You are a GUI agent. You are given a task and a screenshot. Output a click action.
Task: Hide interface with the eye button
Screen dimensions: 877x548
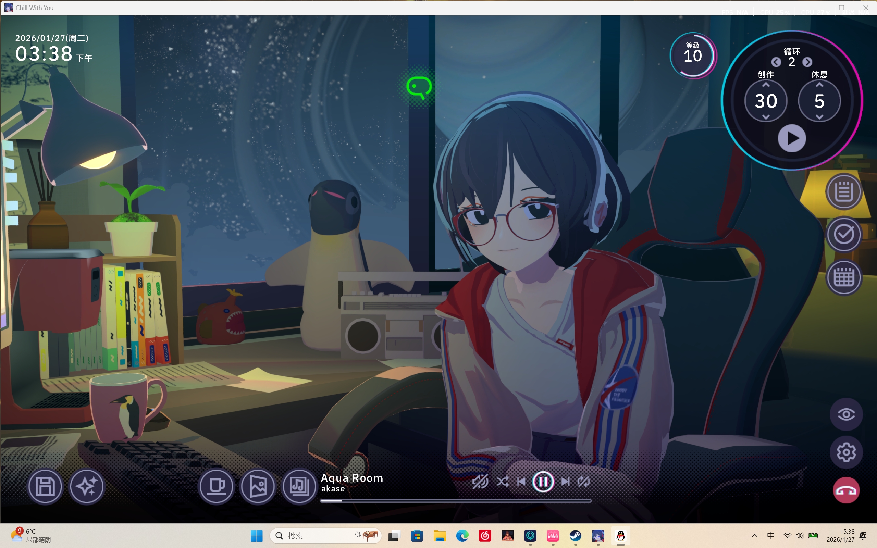click(x=846, y=414)
